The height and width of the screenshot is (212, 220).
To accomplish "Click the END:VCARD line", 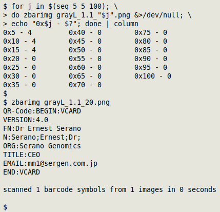I will pyautogui.click(x=22, y=172).
